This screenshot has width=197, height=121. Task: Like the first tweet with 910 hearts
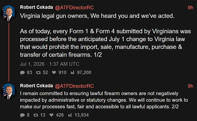pyautogui.click(x=54, y=72)
